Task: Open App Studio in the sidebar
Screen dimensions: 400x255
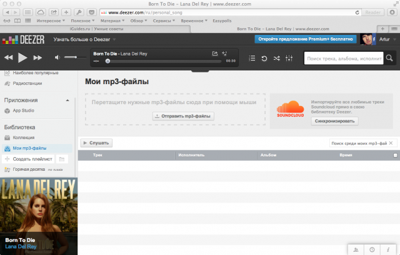Action: coord(23,110)
